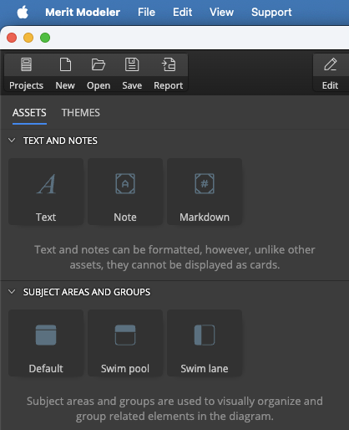This screenshot has width=349, height=430.
Task: Create a New project file
Action: (65, 64)
